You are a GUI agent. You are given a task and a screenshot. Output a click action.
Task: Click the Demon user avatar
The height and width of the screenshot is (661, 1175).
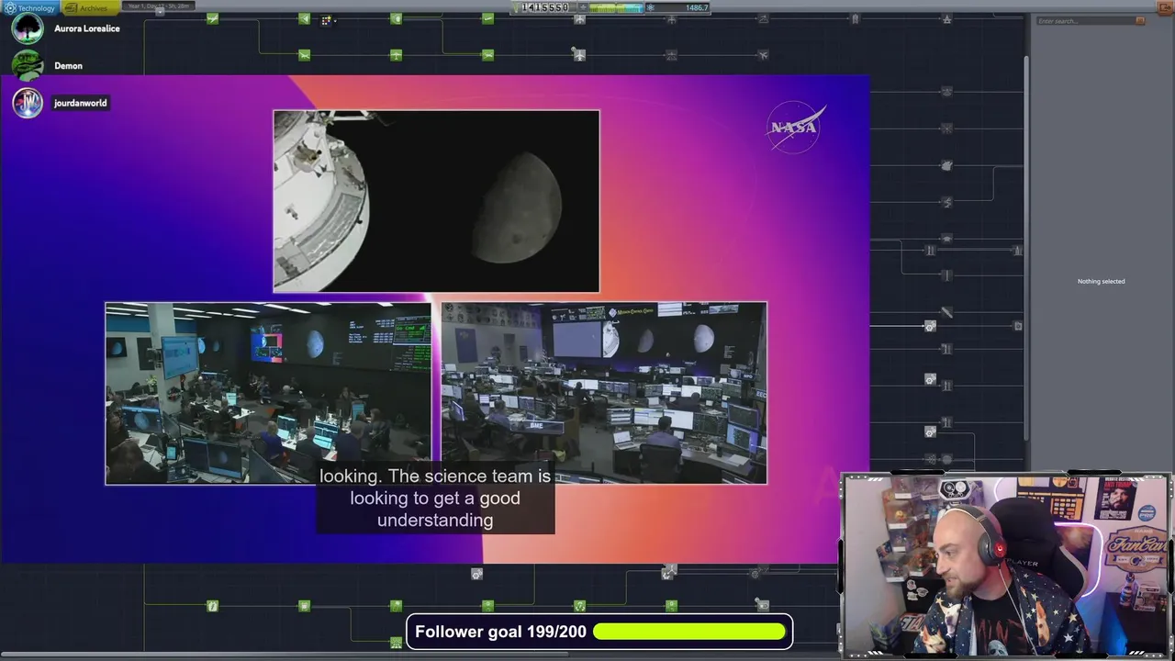[28, 65]
